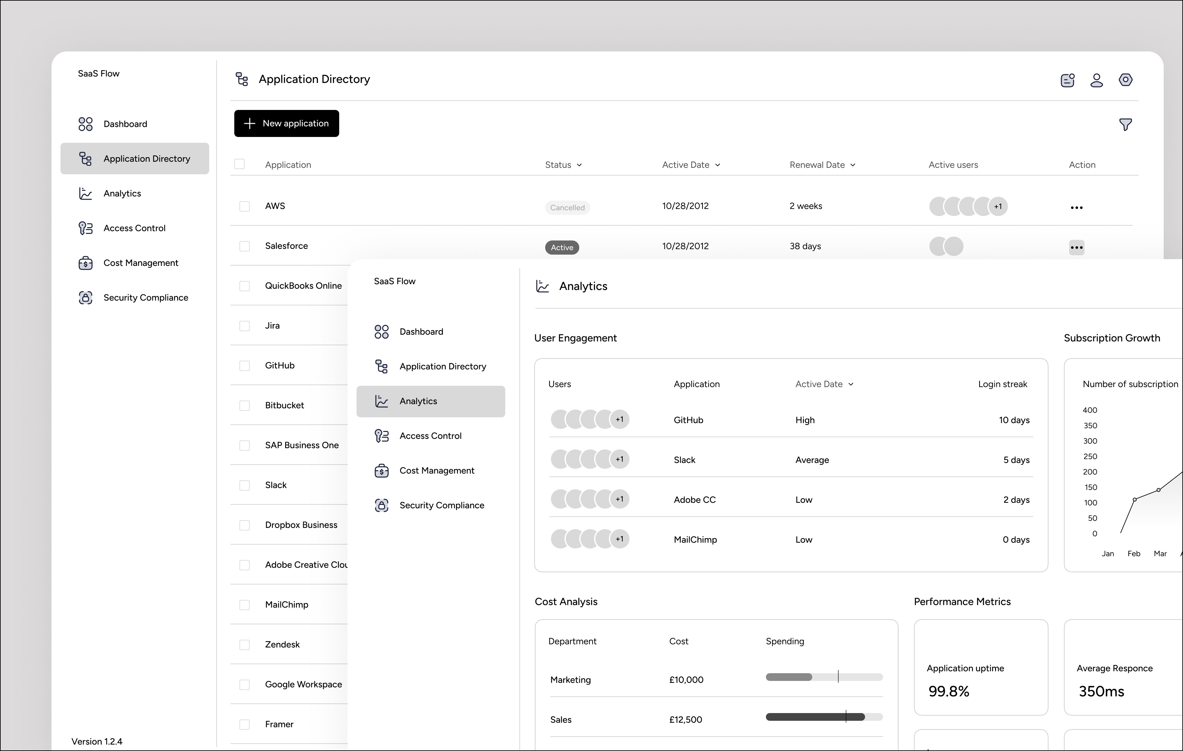Click the New application button

[x=286, y=123]
